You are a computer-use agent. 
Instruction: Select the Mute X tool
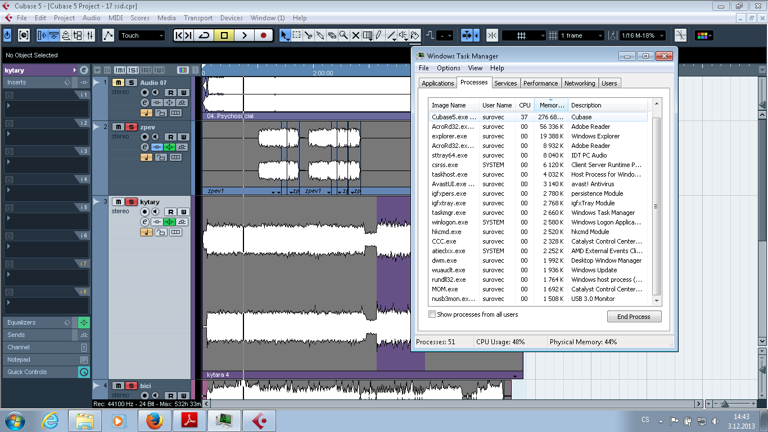355,35
